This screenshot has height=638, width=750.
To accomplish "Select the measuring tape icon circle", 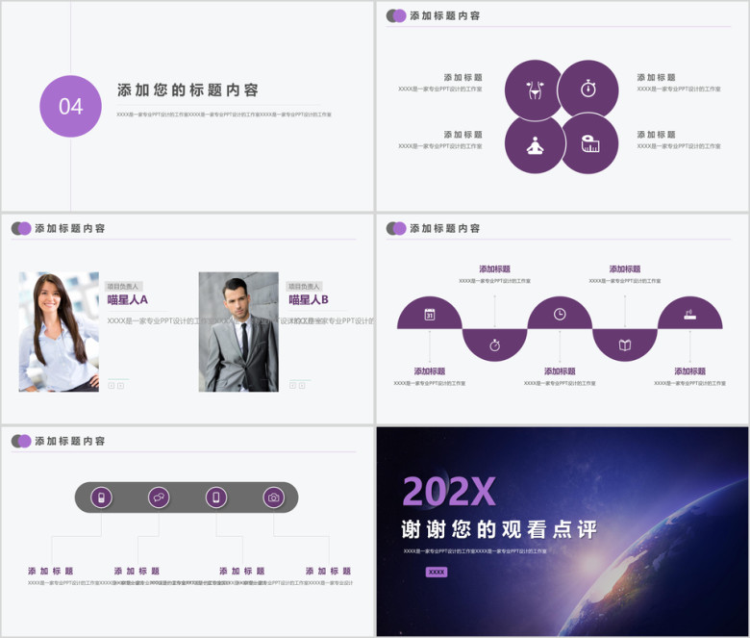I will [589, 143].
